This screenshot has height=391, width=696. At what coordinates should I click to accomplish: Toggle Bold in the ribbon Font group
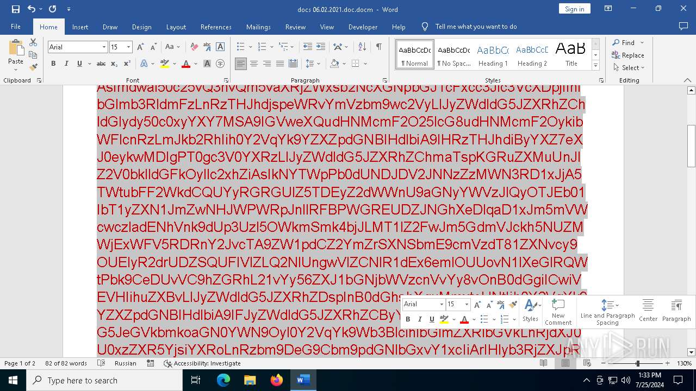53,64
